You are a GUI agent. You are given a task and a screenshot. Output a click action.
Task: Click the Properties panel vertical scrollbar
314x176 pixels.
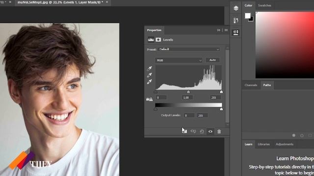(x=227, y=86)
